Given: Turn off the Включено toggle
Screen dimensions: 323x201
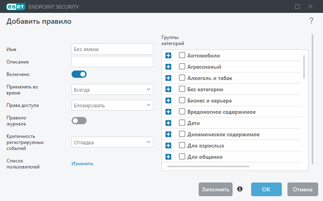Looking at the screenshot, I should coord(79,74).
